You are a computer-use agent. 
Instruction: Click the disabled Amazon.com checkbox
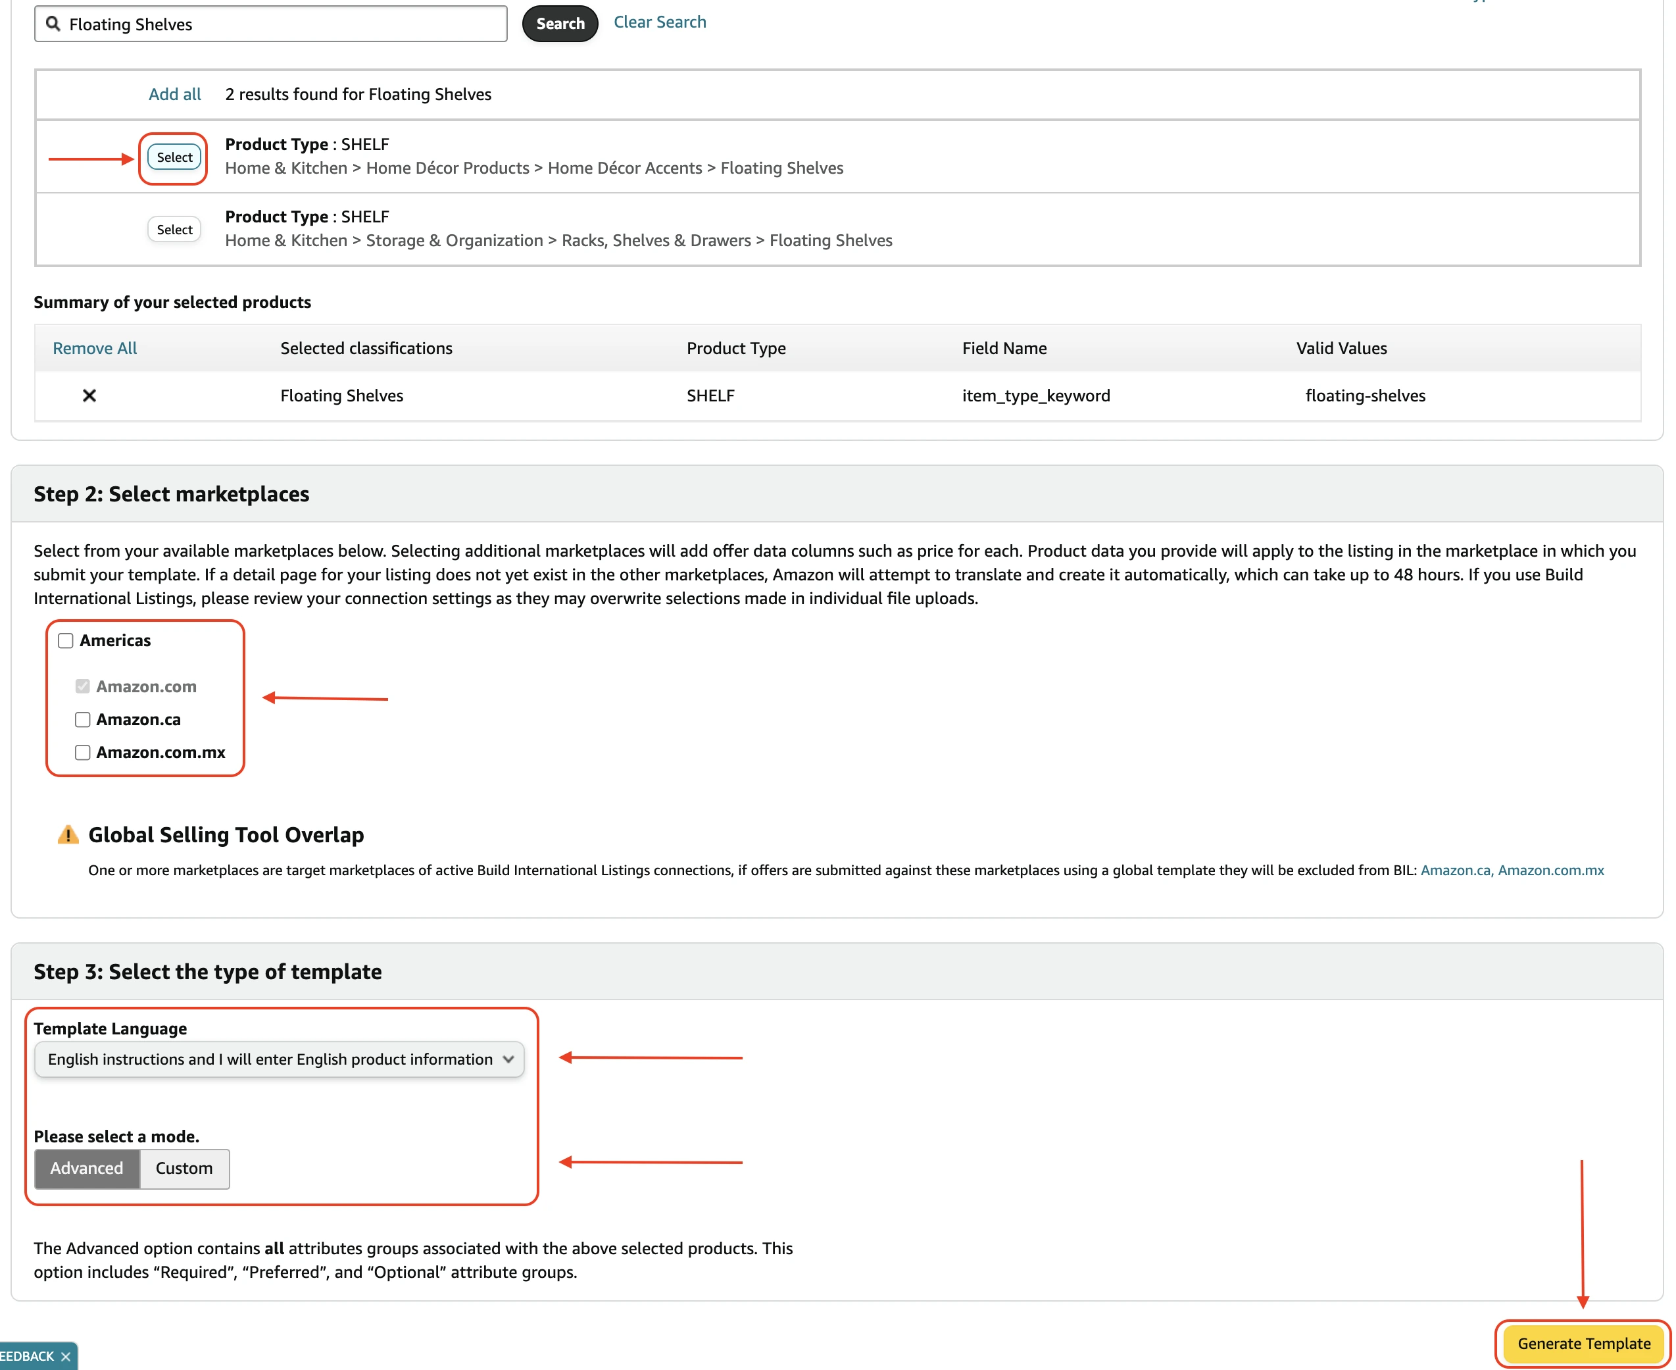click(82, 686)
